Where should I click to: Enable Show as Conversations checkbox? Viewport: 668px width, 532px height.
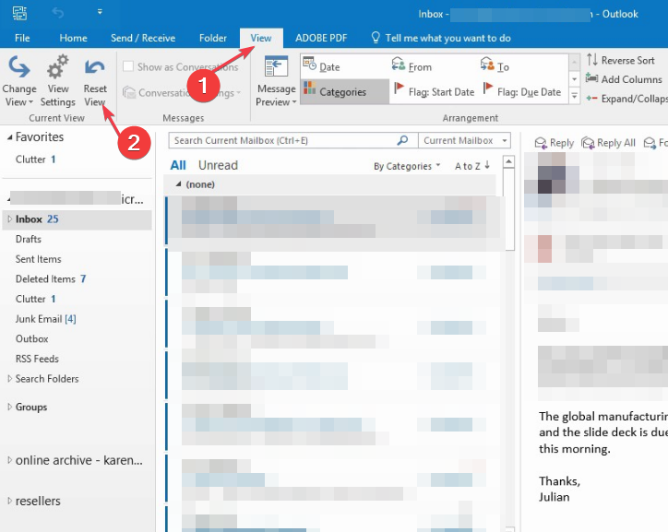(128, 66)
